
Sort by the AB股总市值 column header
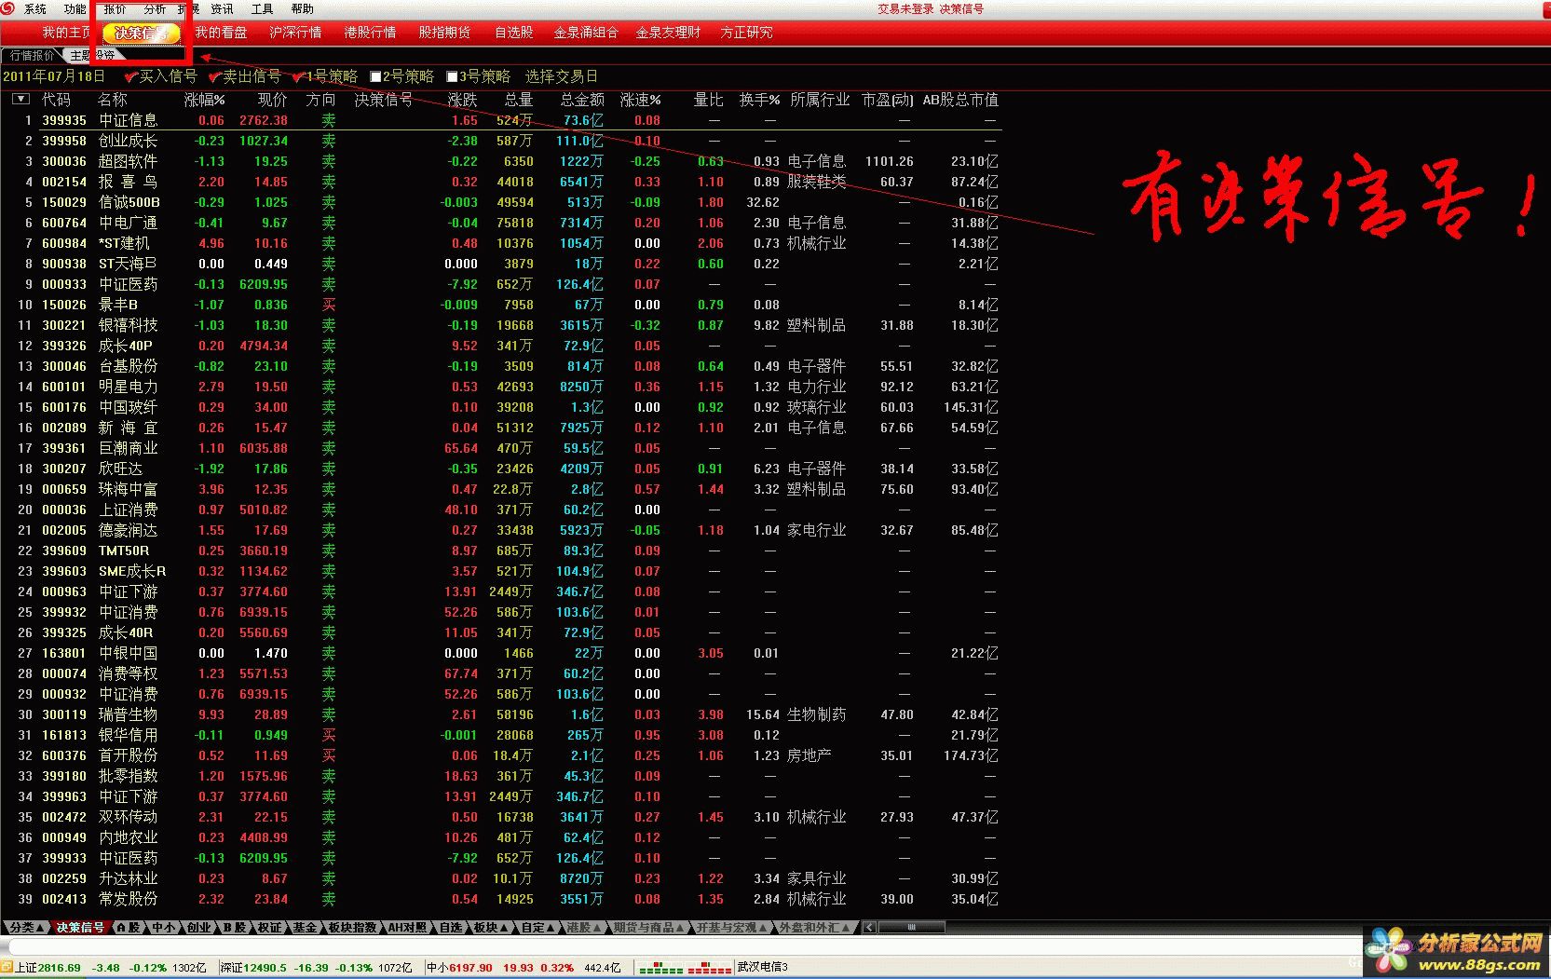tap(960, 99)
